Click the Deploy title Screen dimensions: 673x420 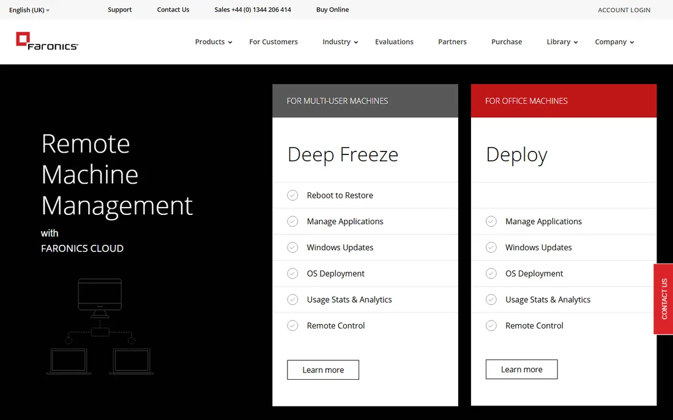tap(517, 155)
